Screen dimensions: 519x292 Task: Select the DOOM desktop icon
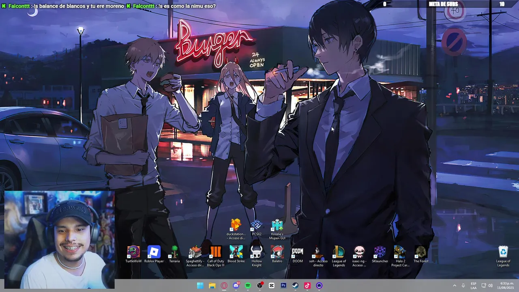point(298,255)
